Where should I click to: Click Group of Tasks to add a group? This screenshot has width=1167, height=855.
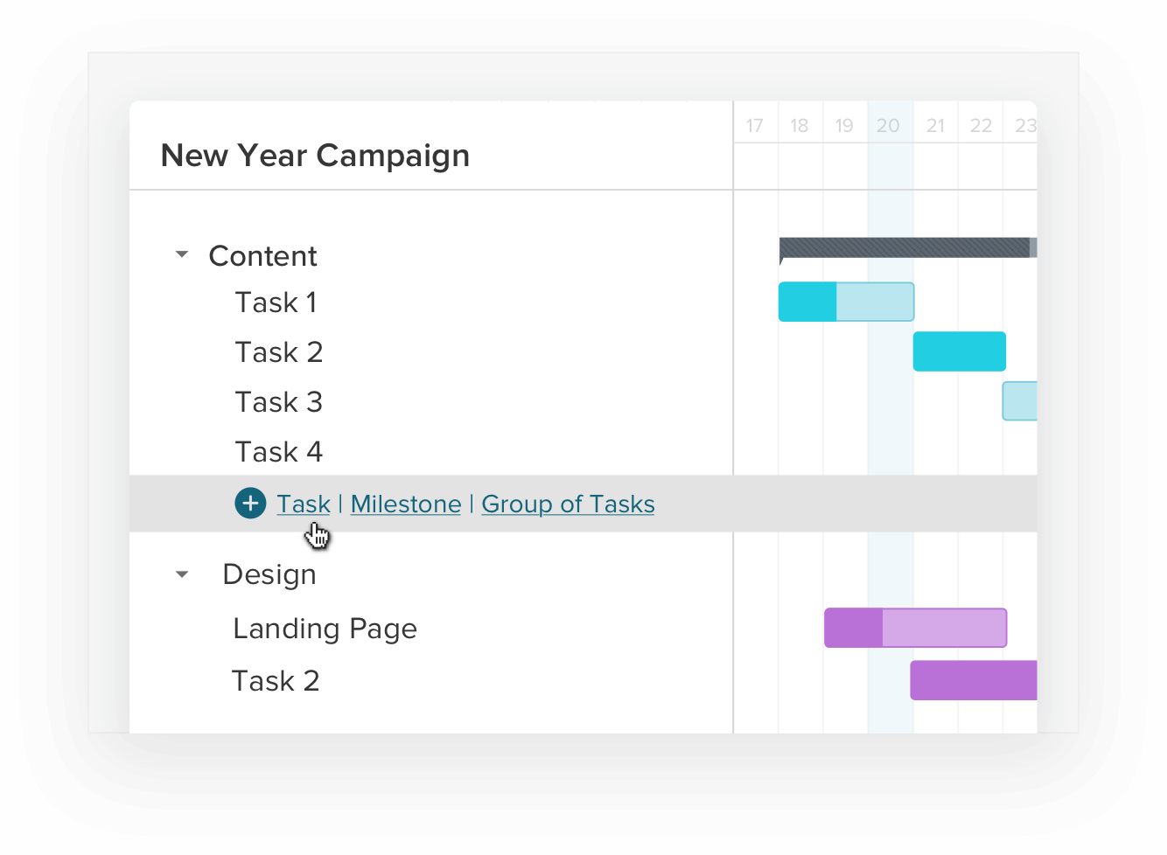[x=567, y=504]
